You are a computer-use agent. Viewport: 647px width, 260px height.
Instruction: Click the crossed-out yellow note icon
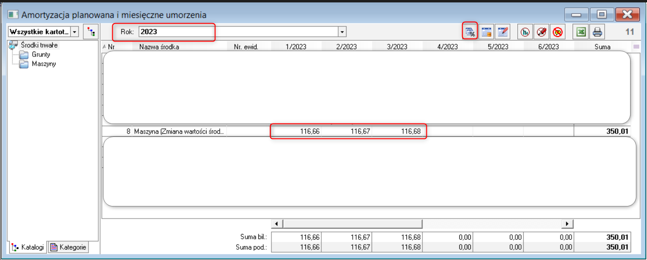[558, 32]
